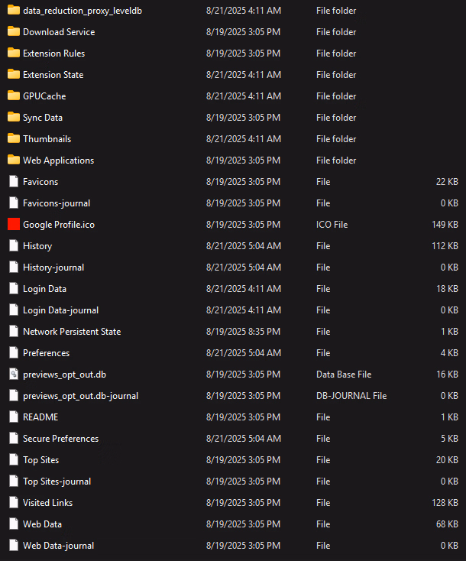The width and height of the screenshot is (466, 561).
Task: Select the data_reduction_proxy_leveldb folder
Action: pyautogui.click(x=82, y=11)
